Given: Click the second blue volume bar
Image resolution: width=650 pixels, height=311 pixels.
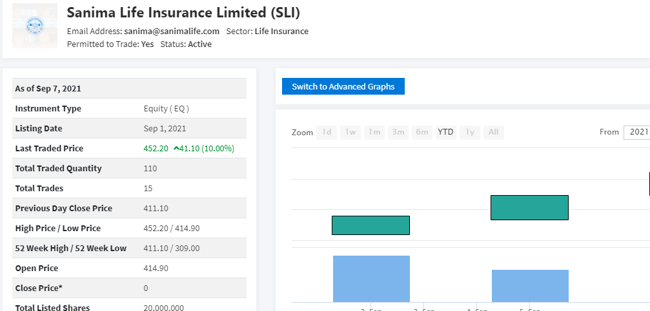Looking at the screenshot, I should tap(530, 286).
